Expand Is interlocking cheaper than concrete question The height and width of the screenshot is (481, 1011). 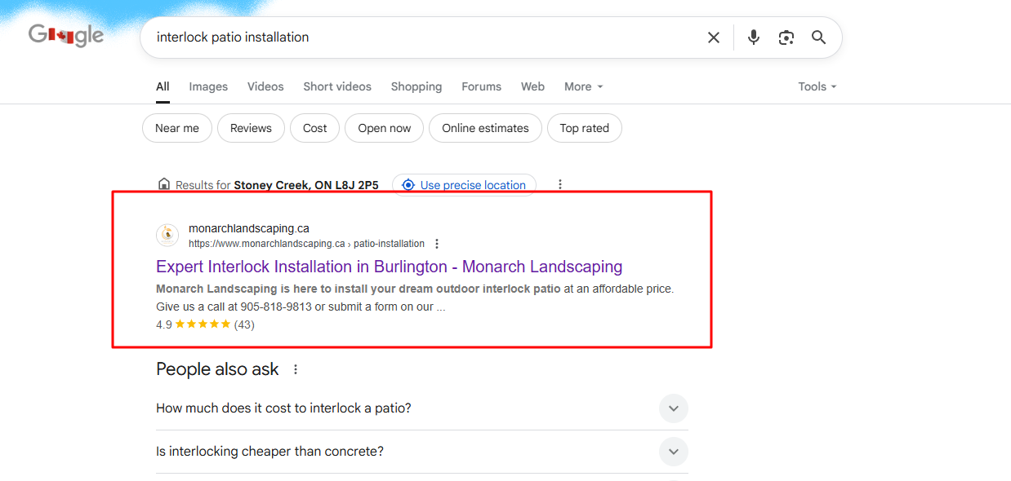422,452
